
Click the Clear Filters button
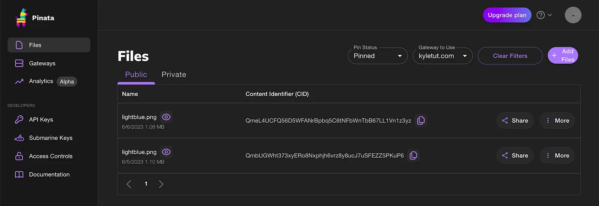[x=510, y=56]
